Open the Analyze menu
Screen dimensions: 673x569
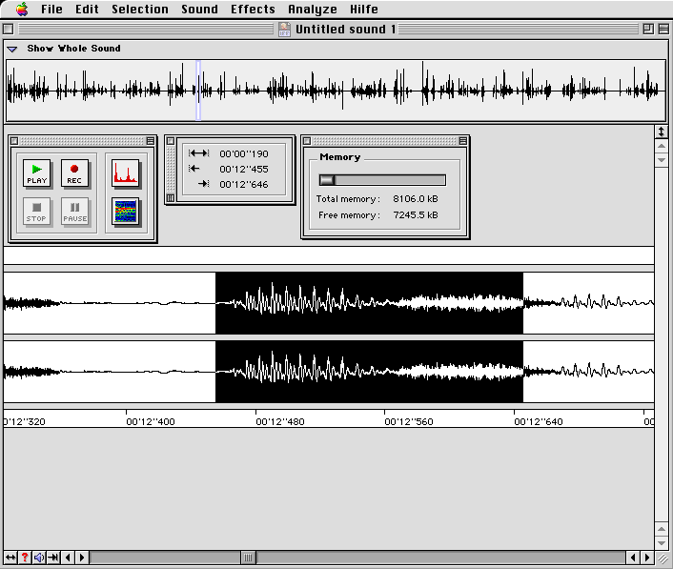[312, 9]
